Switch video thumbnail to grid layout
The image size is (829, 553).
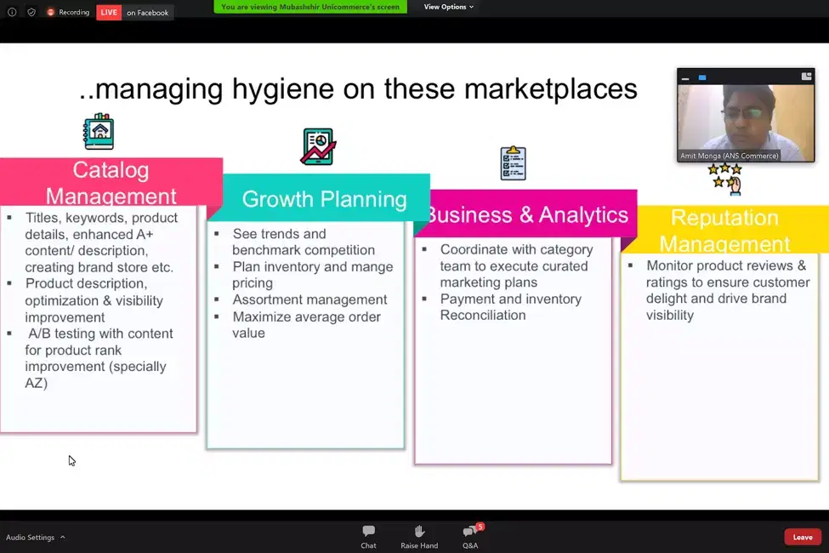point(806,77)
